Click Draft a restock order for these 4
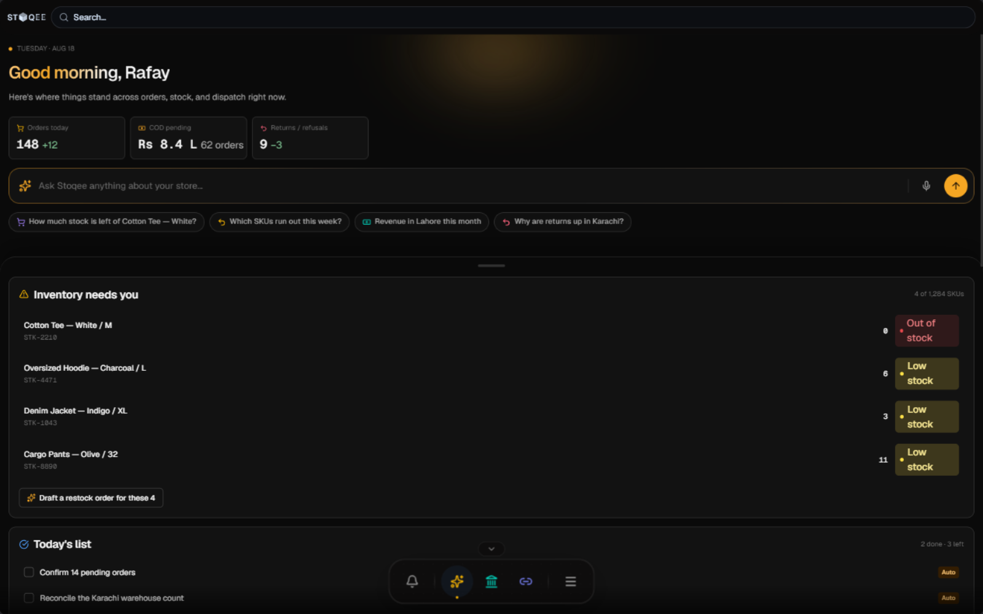The image size is (983, 614). (91, 498)
